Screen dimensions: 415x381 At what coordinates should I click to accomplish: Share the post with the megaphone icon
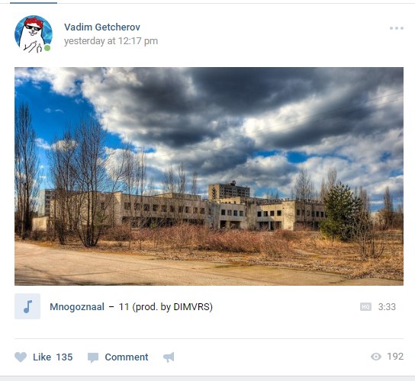click(x=169, y=357)
